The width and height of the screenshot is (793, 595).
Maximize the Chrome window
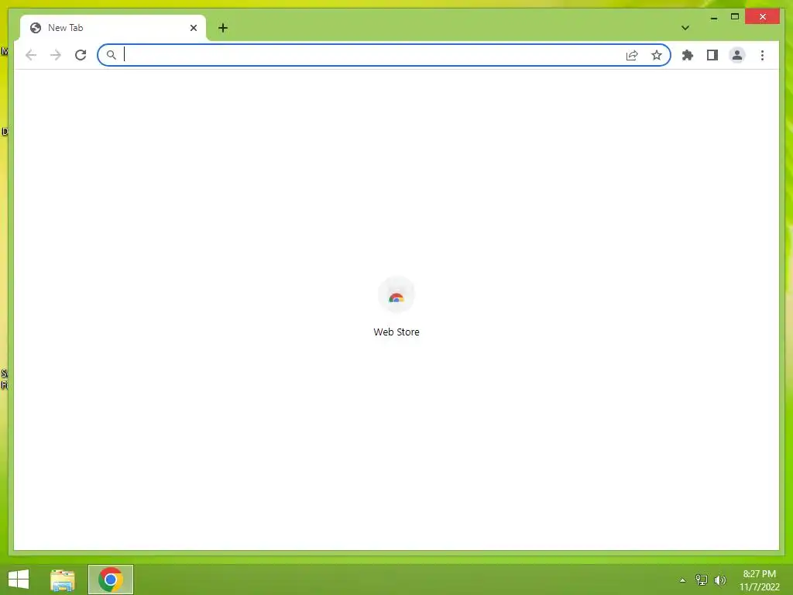pyautogui.click(x=735, y=17)
